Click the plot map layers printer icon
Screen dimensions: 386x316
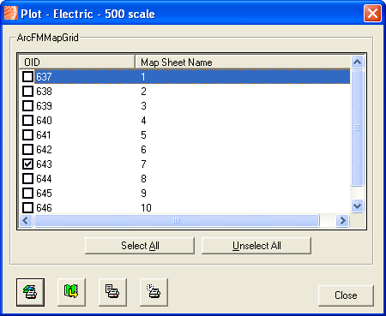click(30, 292)
